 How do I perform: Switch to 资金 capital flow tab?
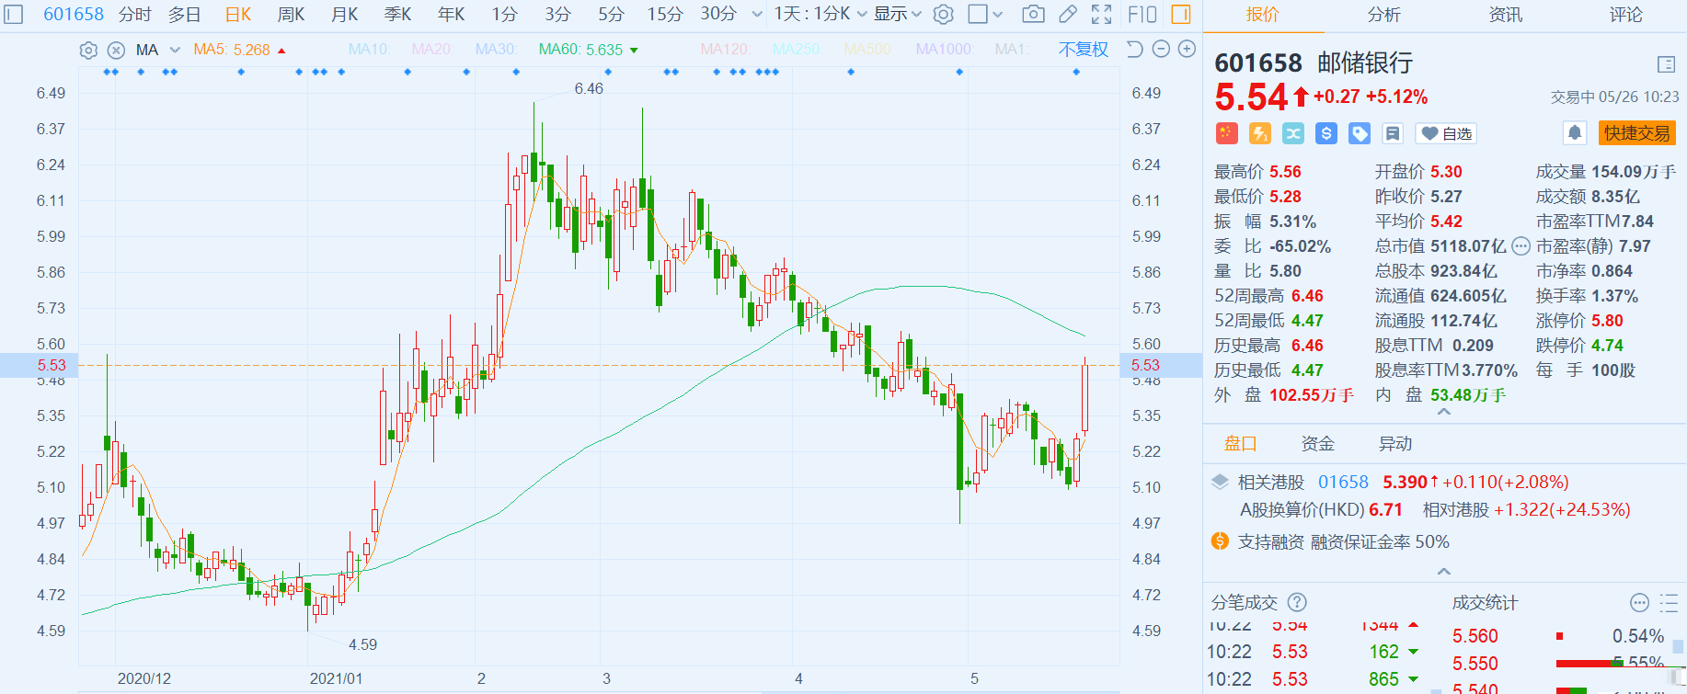[1317, 444]
